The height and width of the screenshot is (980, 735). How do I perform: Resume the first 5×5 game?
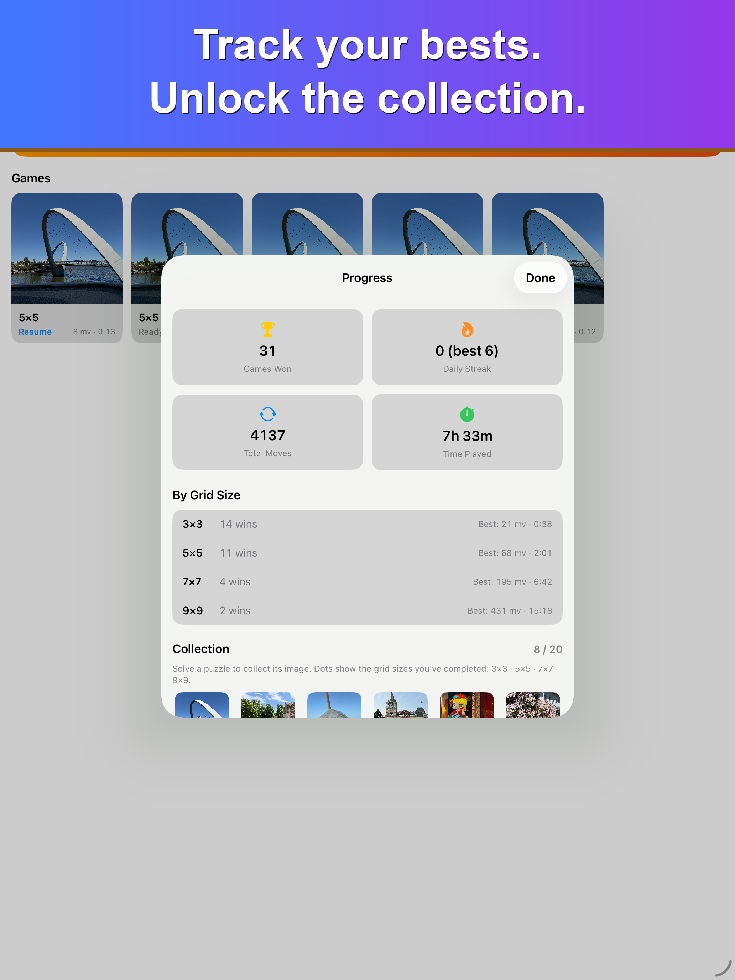click(35, 332)
